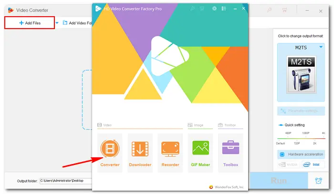
Task: Open the Downloader module
Action: [x=140, y=153]
